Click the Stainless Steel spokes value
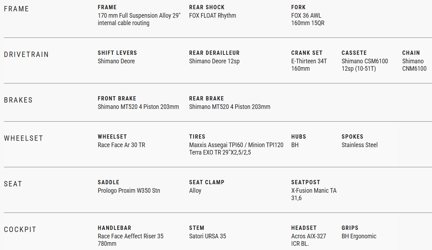Image resolution: width=432 pixels, height=250 pixels. point(359,145)
